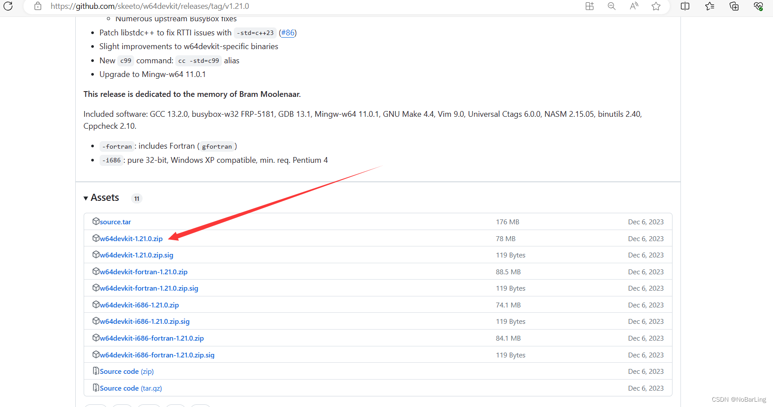Click the package icon beside w64devkit-1.21.0.zip
The height and width of the screenshot is (407, 773).
96,238
